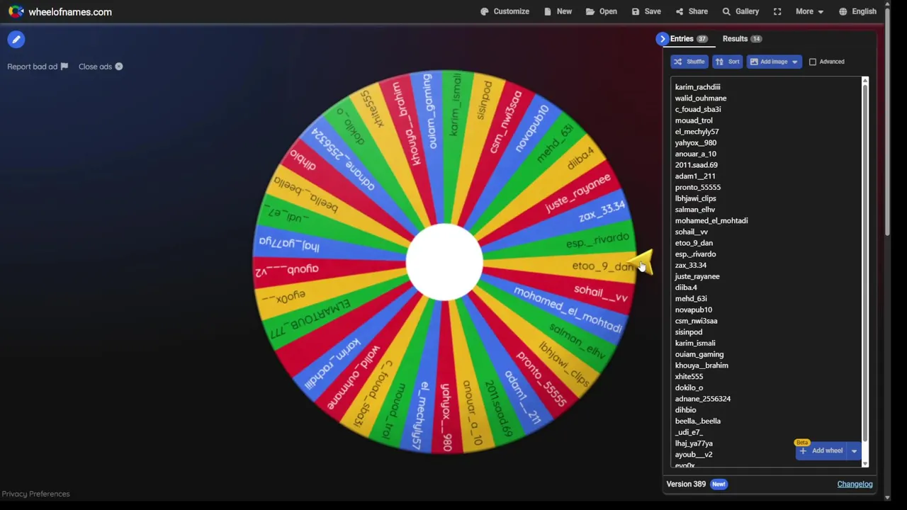
Task: Expand the More dropdown menu
Action: pyautogui.click(x=809, y=11)
